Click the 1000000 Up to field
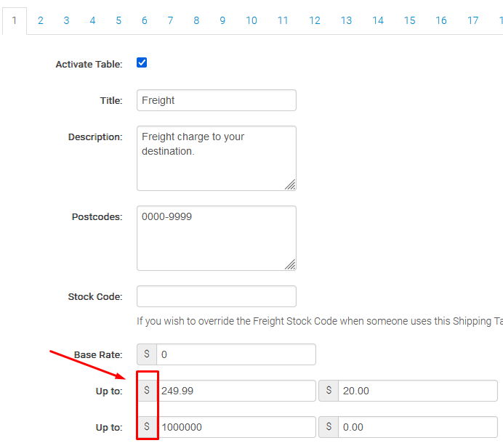The height and width of the screenshot is (443, 503). click(x=236, y=427)
